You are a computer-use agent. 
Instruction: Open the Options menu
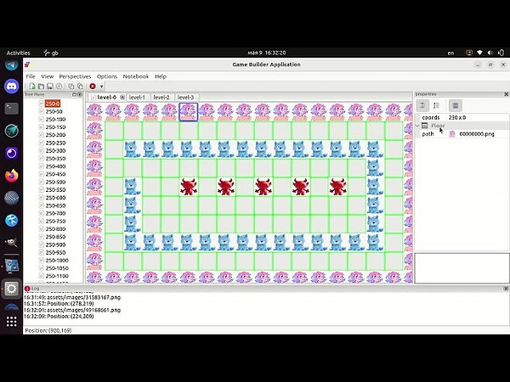coord(107,76)
